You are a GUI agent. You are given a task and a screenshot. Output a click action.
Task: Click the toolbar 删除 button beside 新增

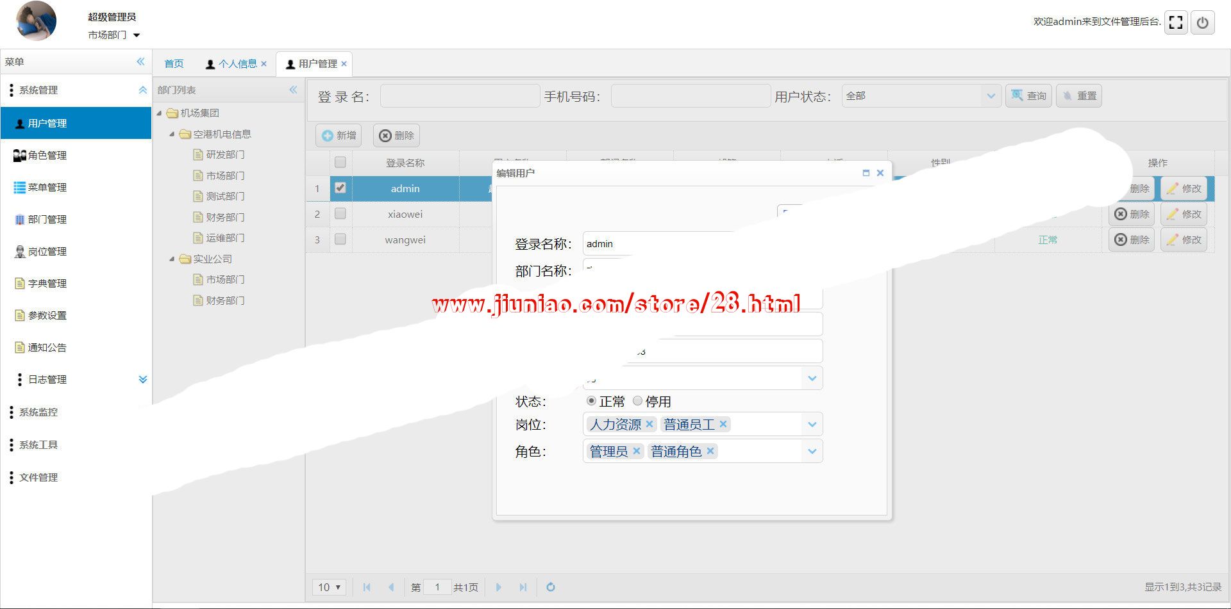[x=396, y=135]
